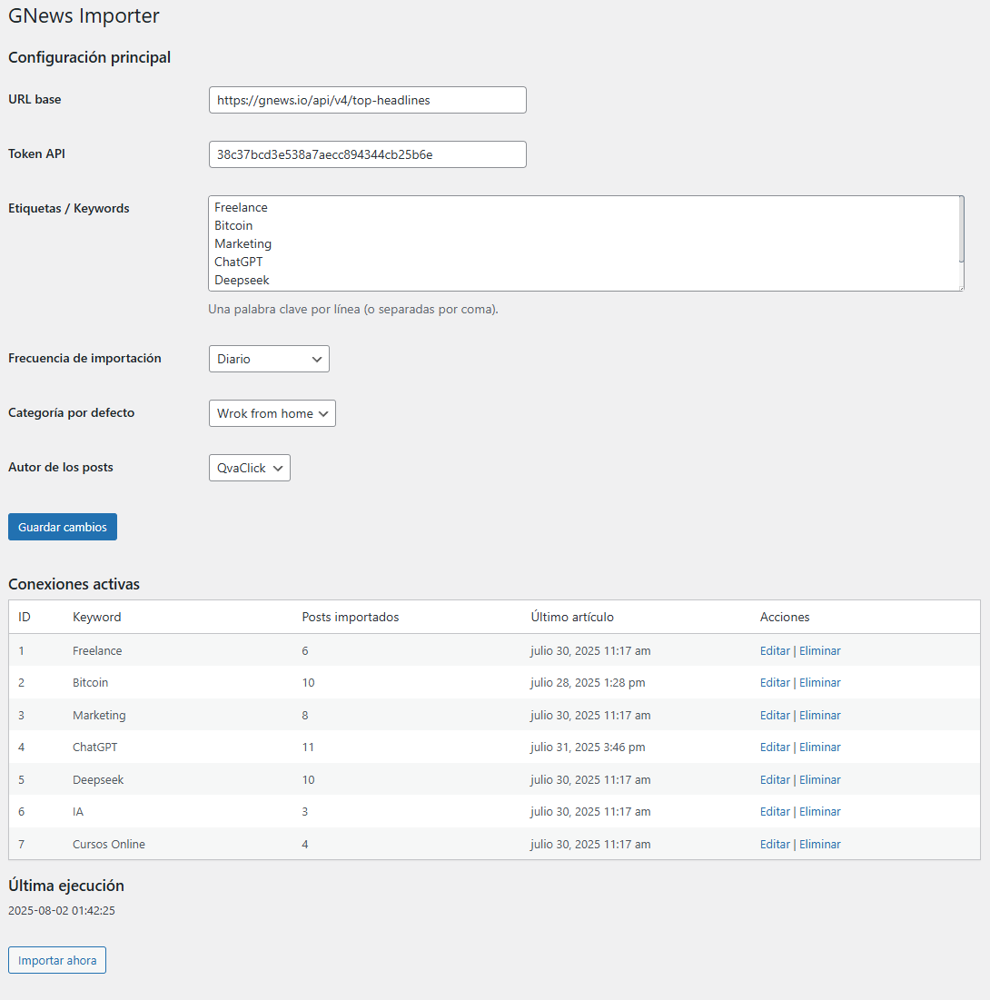Focus the URL base input field
Image resolution: width=990 pixels, height=1000 pixels.
click(368, 100)
